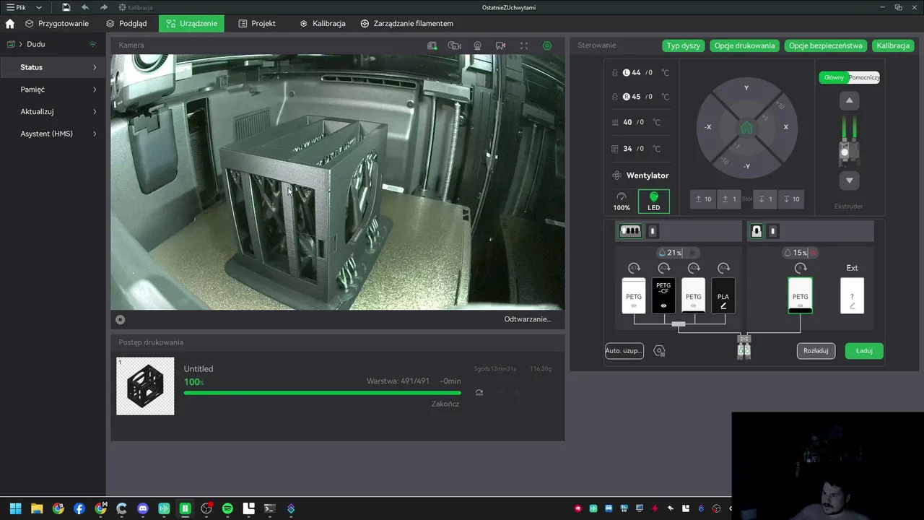Image resolution: width=924 pixels, height=520 pixels.
Task: Switch to the Projekt tab
Action: (257, 23)
